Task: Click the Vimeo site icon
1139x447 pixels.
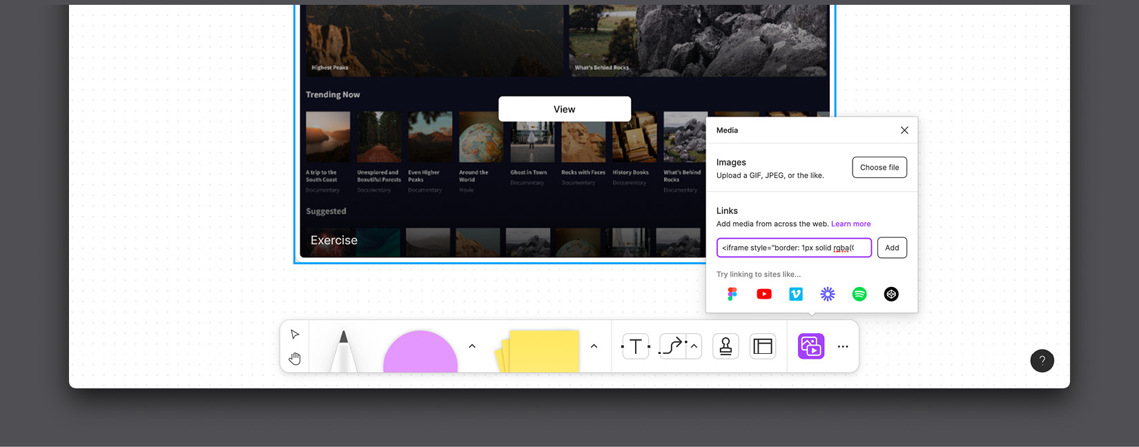Action: 796,295
